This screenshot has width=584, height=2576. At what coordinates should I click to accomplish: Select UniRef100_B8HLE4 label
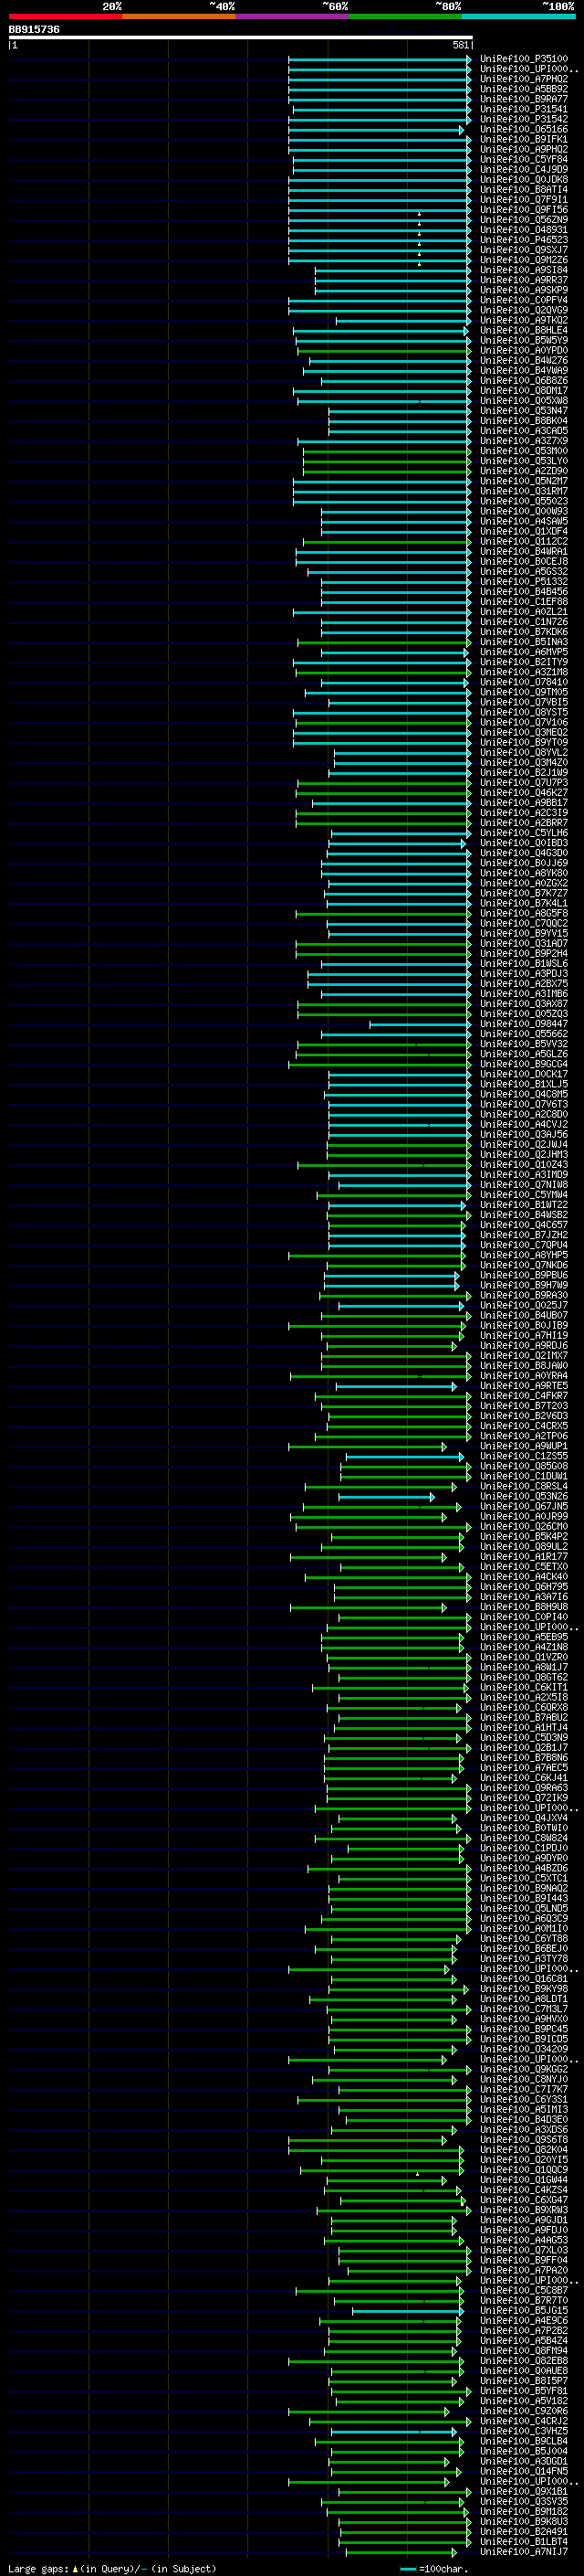pyautogui.click(x=524, y=330)
